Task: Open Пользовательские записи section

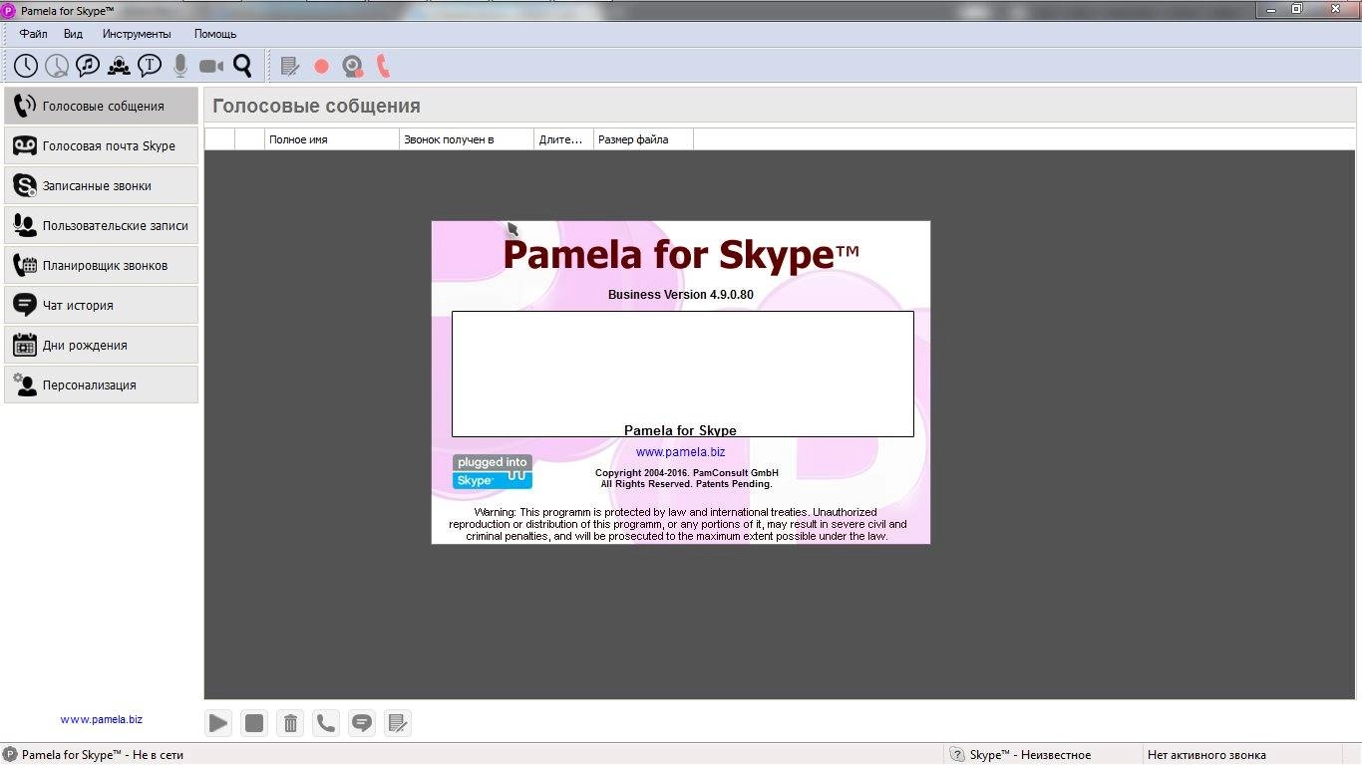Action: click(x=101, y=225)
